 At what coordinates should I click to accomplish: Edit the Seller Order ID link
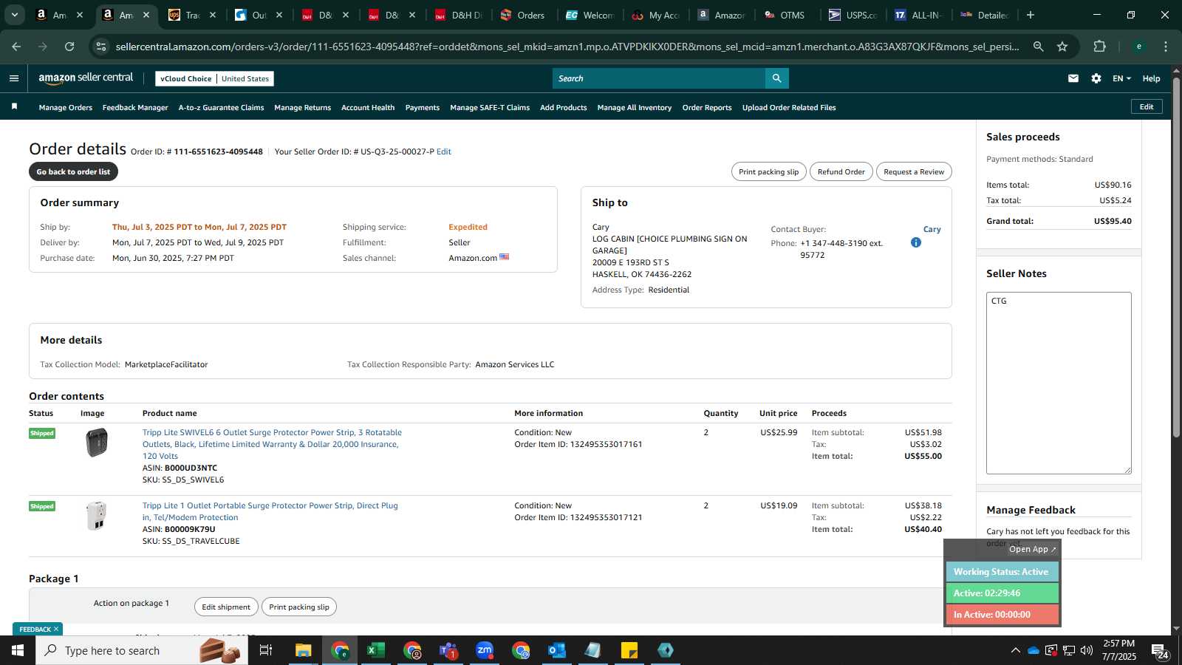click(x=444, y=151)
